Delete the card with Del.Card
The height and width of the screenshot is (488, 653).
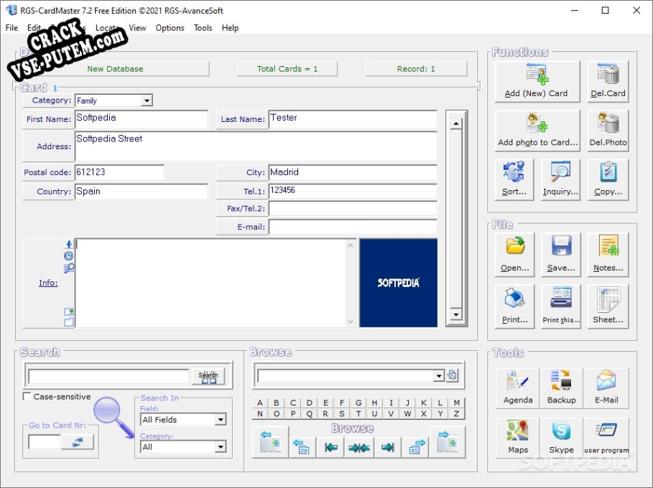coord(608,82)
